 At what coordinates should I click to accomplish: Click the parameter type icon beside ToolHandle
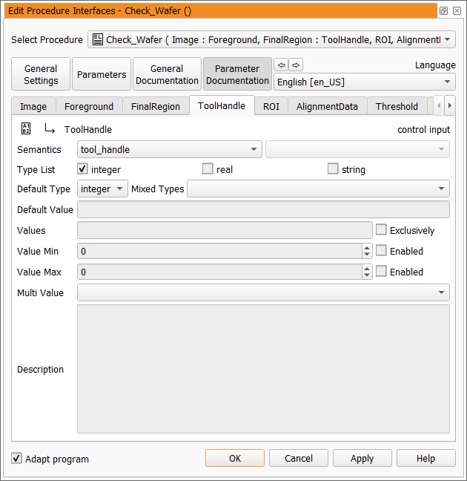(x=26, y=129)
